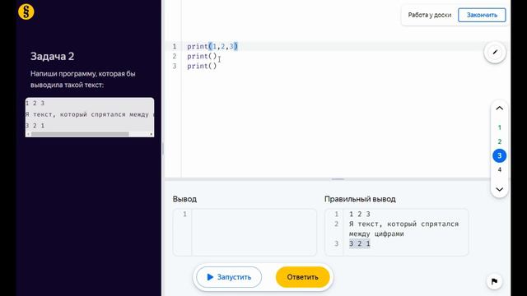
Task: Click the Закончить button
Action: [482, 15]
